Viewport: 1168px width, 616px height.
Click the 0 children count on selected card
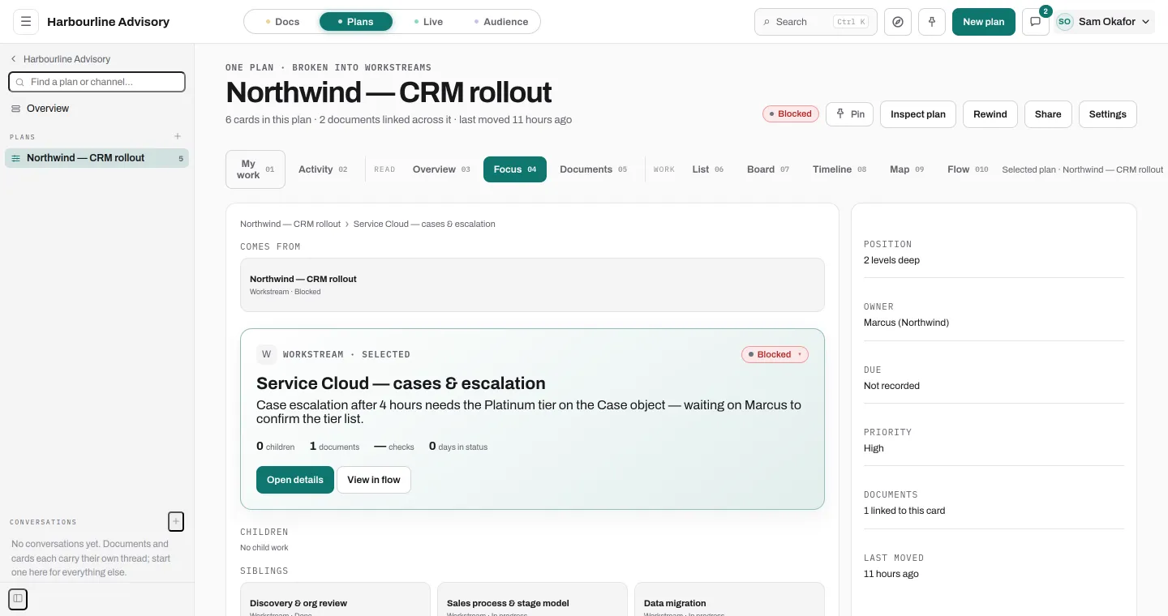coord(275,447)
